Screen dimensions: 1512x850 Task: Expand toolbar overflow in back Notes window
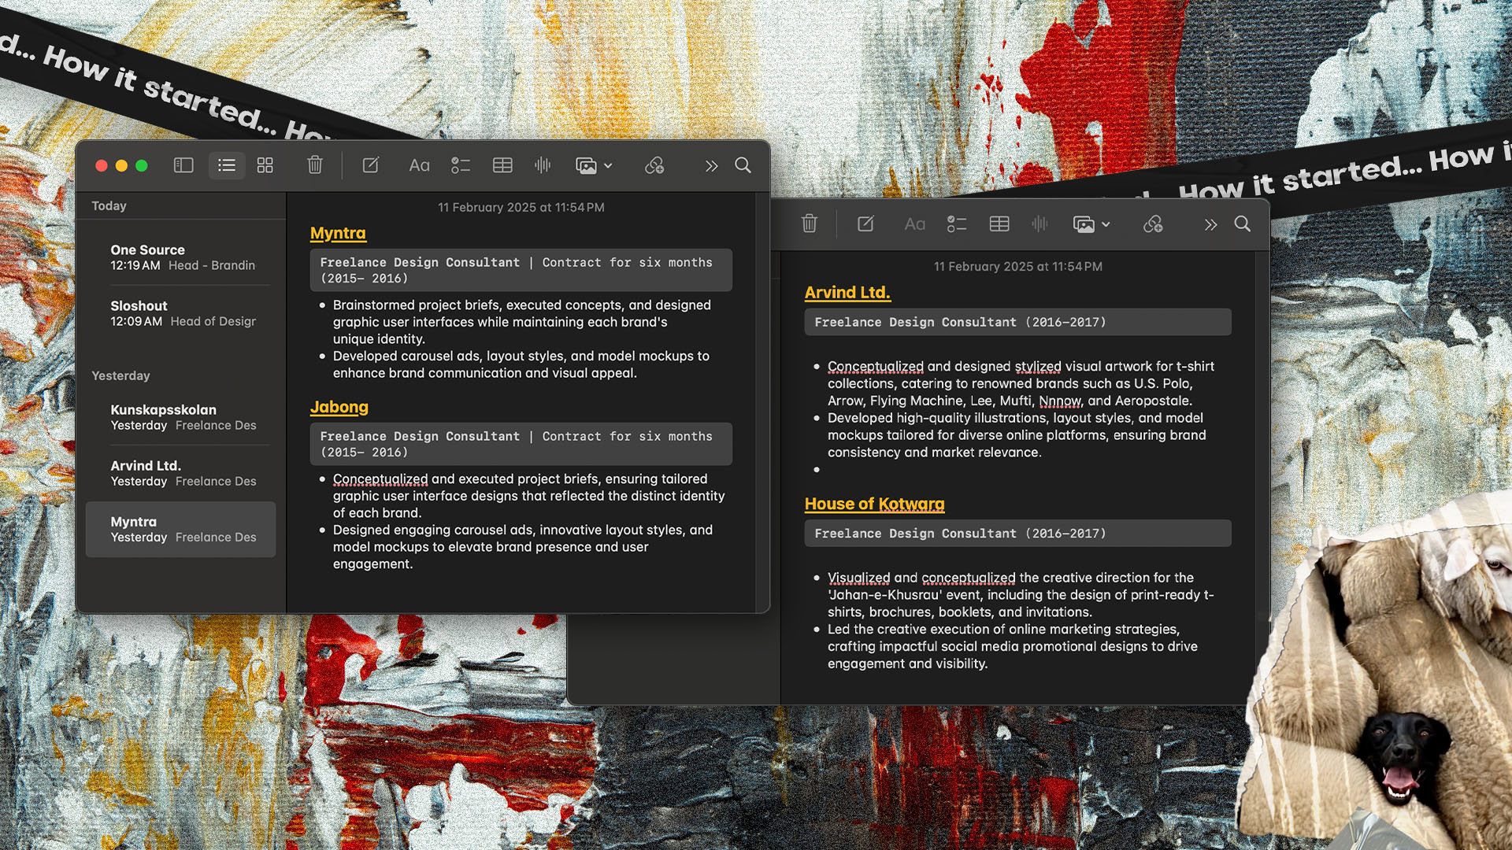[1210, 224]
